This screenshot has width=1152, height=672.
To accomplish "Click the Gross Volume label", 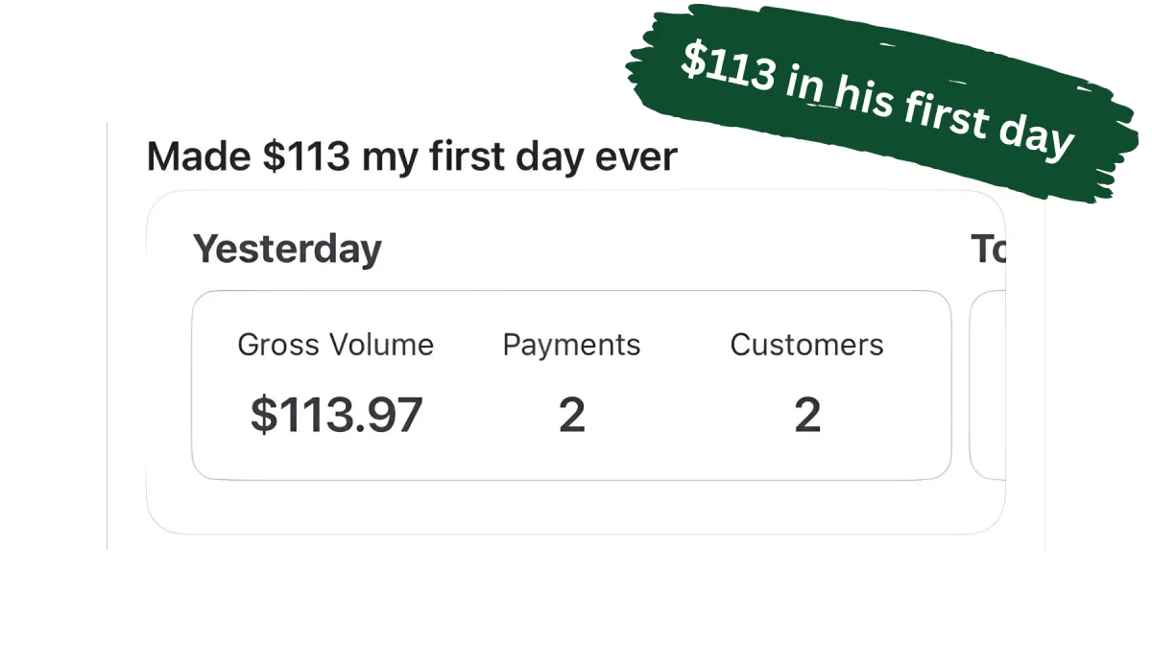I will point(336,345).
